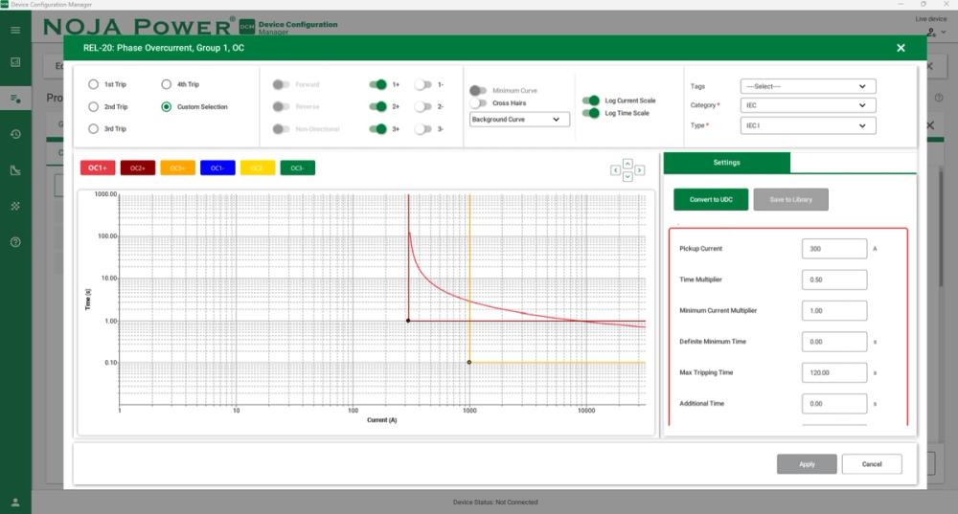Click the user profile icon at sidebar bottom
The height and width of the screenshot is (514, 958).
[x=15, y=503]
